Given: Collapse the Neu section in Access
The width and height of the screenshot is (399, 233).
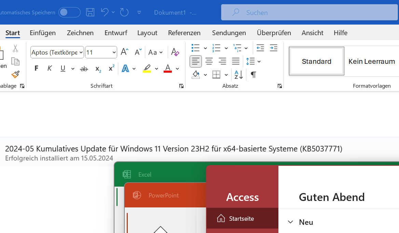Looking at the screenshot, I should click(x=290, y=222).
